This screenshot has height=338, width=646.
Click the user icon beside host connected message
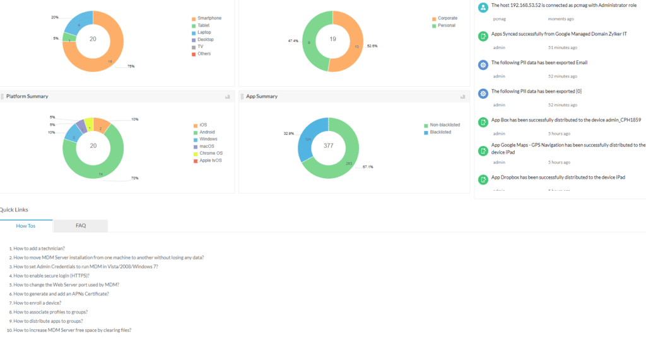(x=483, y=8)
